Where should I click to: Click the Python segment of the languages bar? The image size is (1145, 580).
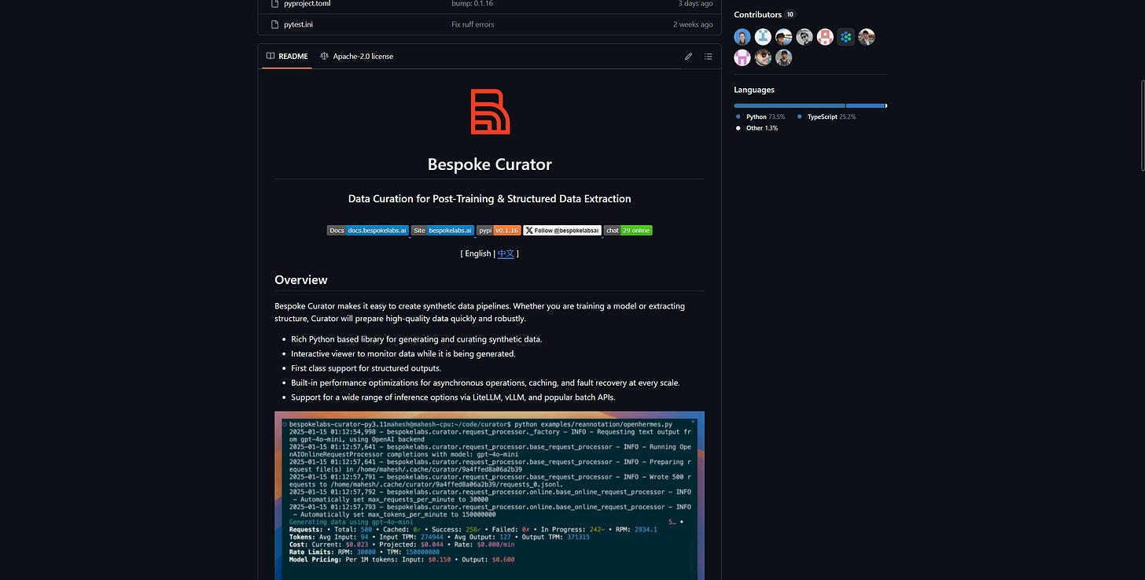tap(790, 105)
